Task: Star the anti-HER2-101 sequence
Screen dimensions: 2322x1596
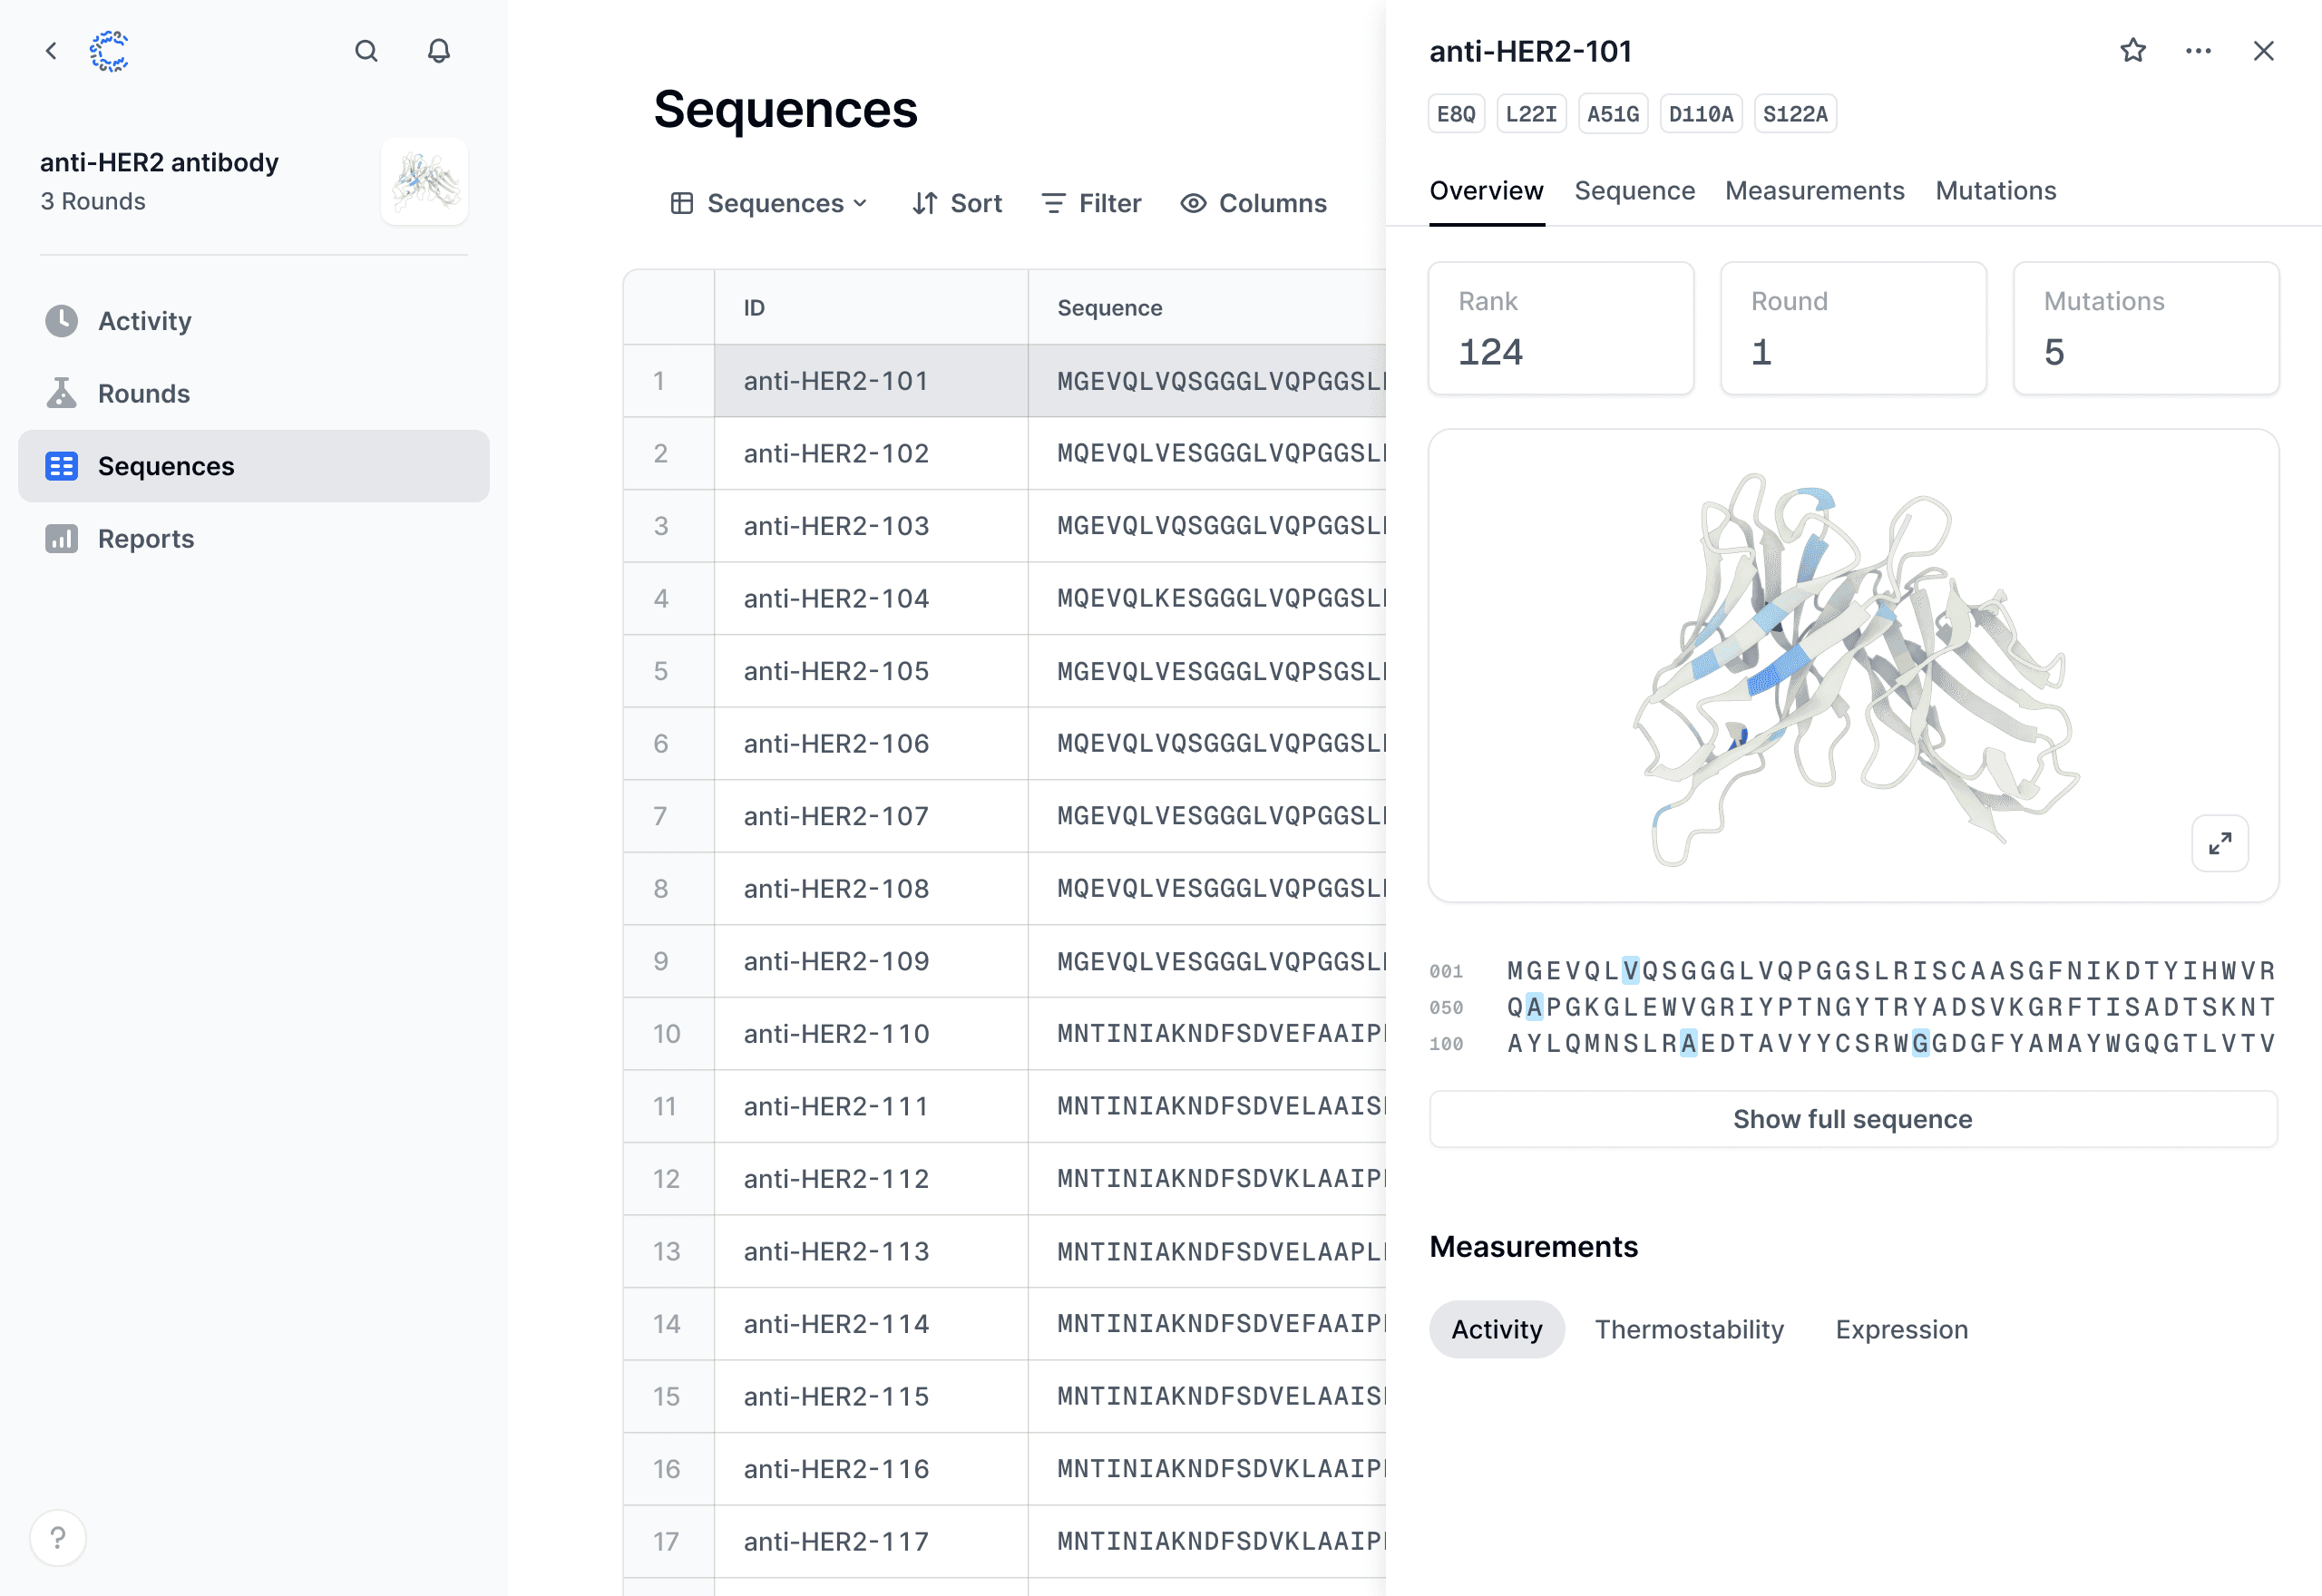Action: click(x=2133, y=51)
